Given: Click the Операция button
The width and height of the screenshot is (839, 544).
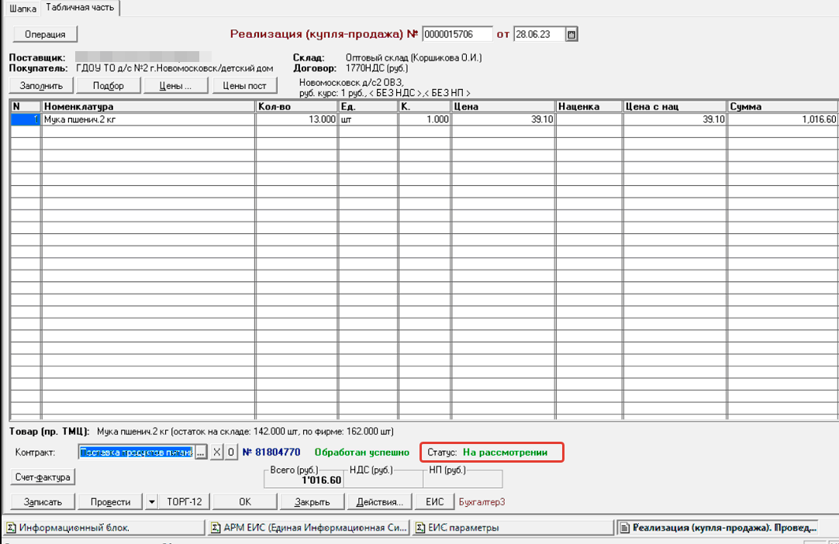Looking at the screenshot, I should 45,34.
